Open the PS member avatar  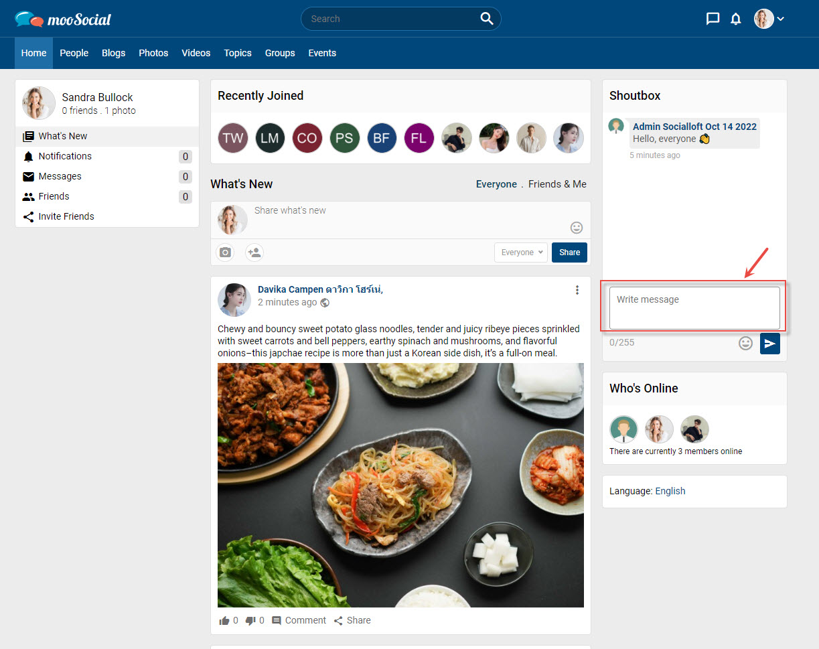(x=344, y=138)
